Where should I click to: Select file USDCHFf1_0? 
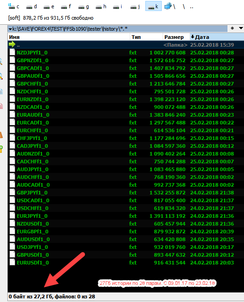coord(126,208)
